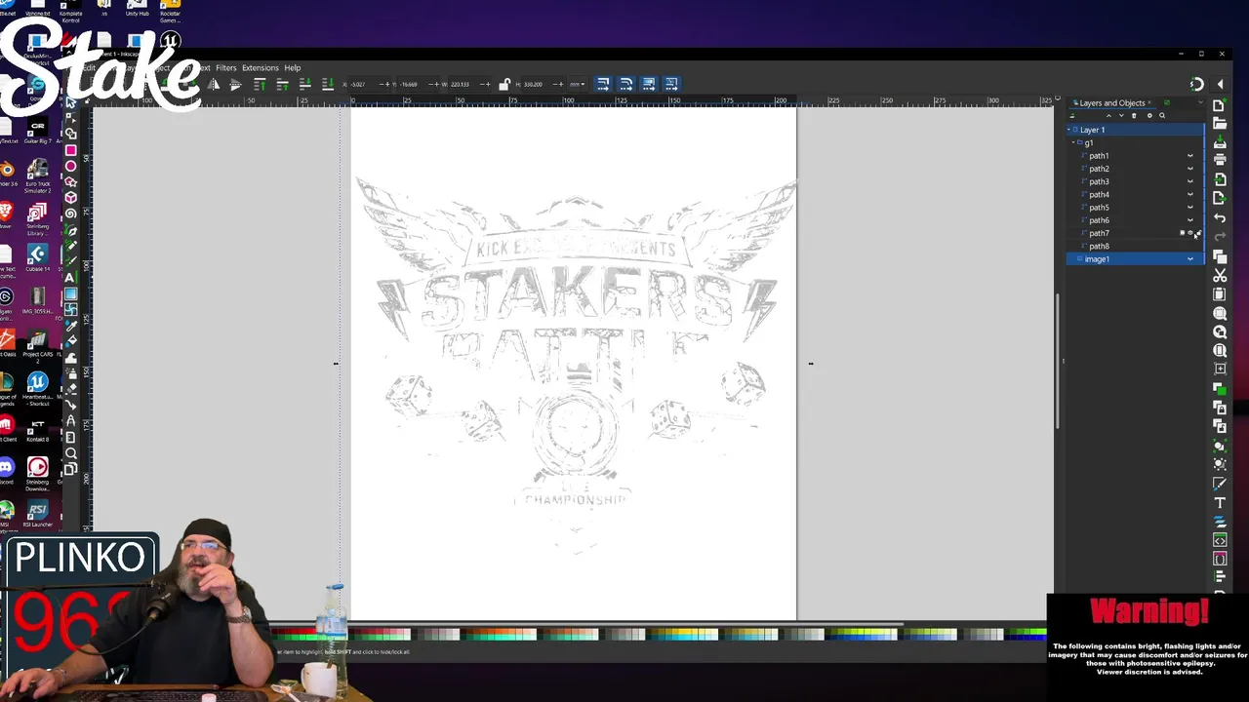Toggle visibility of image1
The width and height of the screenshot is (1249, 702).
[x=1190, y=259]
